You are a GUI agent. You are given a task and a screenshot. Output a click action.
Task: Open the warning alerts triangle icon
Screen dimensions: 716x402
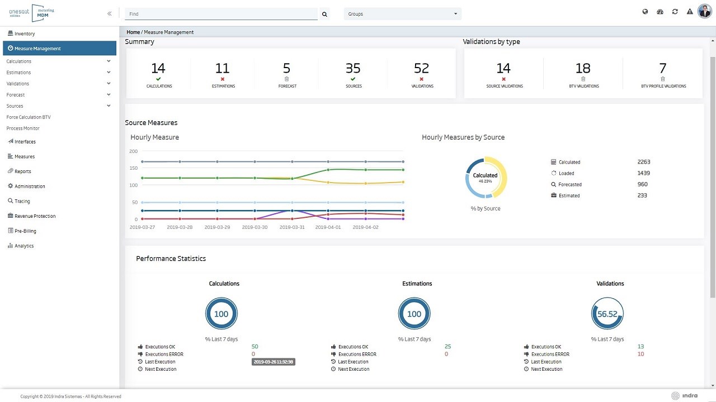pyautogui.click(x=690, y=12)
